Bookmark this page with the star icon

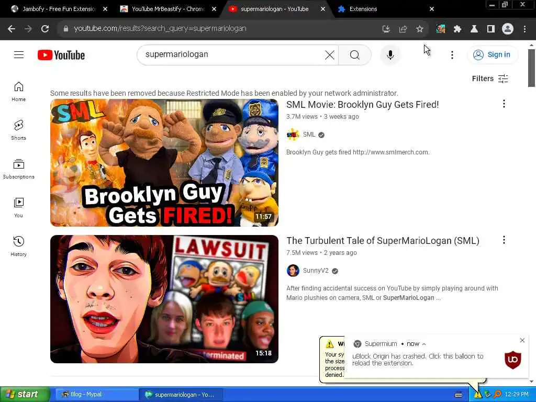[x=420, y=29]
